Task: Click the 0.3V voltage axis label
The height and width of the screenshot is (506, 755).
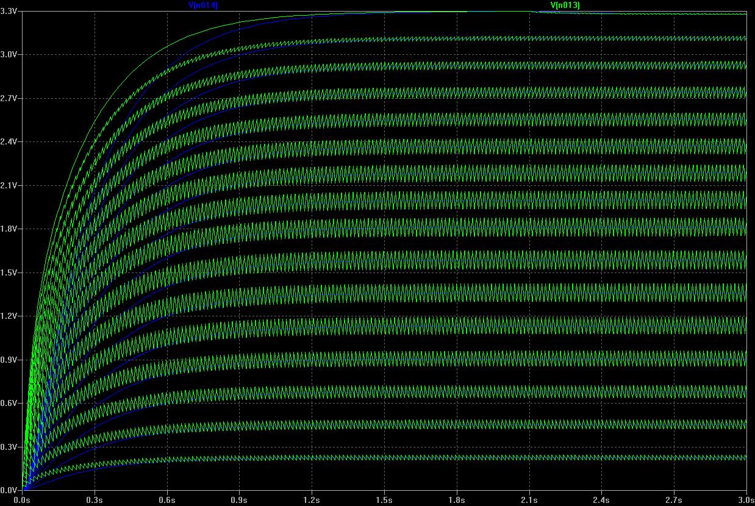Action: tap(10, 447)
